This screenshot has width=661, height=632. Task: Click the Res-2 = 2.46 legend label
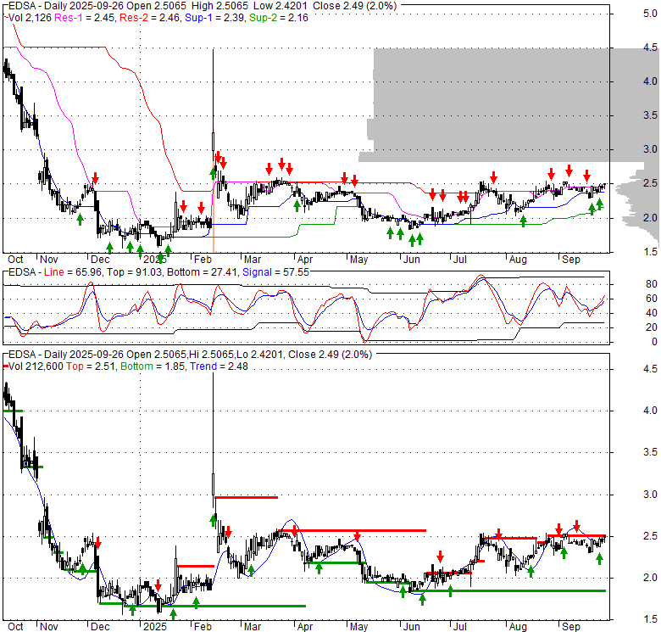[150, 18]
